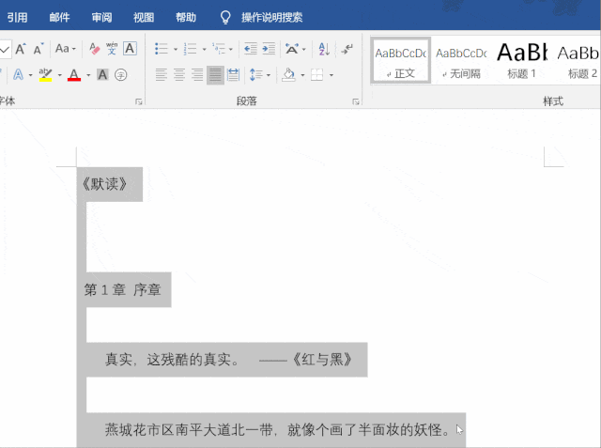Expand the Line Spacing dropdown arrow
The image size is (601, 448).
(269, 75)
